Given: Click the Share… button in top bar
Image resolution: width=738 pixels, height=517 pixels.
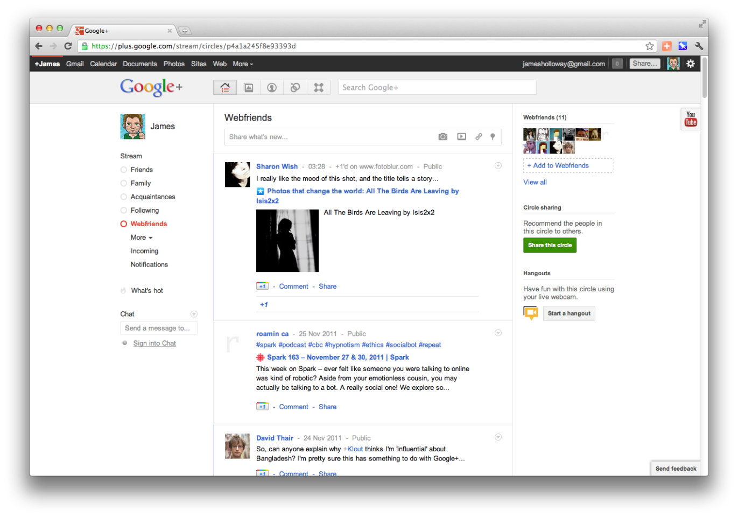Looking at the screenshot, I should click(x=645, y=64).
